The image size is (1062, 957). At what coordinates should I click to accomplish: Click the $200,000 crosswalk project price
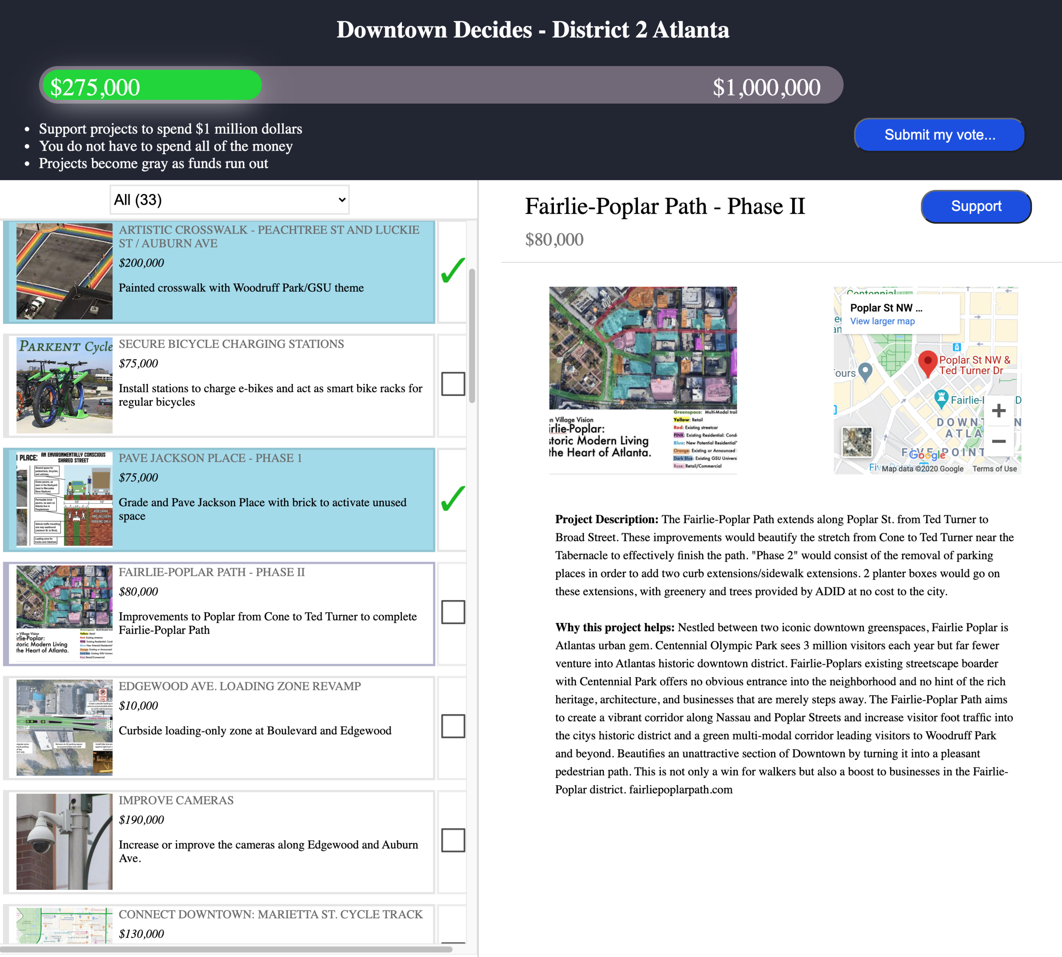pos(141,263)
